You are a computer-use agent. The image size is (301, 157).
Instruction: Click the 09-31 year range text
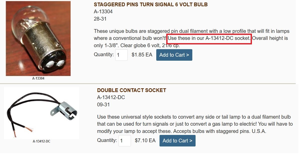pos(103,105)
